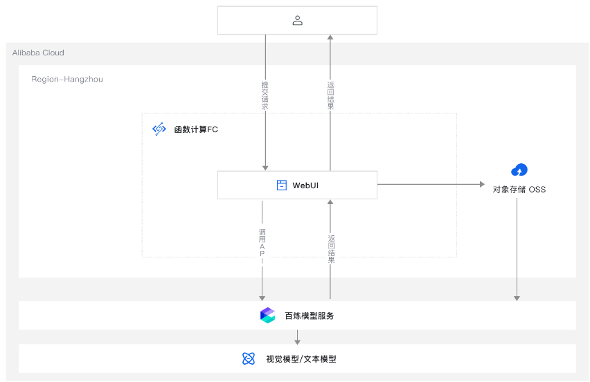
Task: Select the 对象存储 OSS label
Action: [519, 189]
